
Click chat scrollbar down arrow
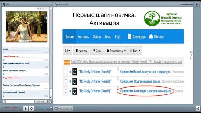(x=51, y=98)
